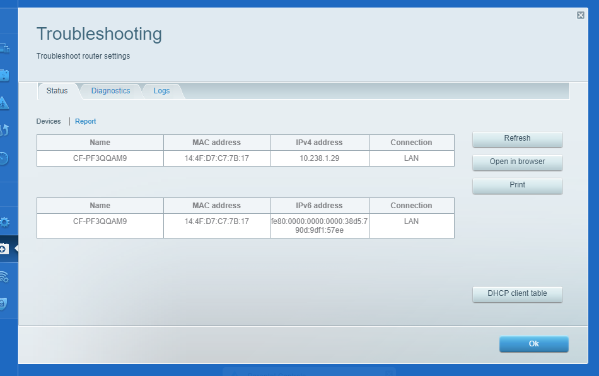Open Parental Controls via the triangle icon

(6, 103)
